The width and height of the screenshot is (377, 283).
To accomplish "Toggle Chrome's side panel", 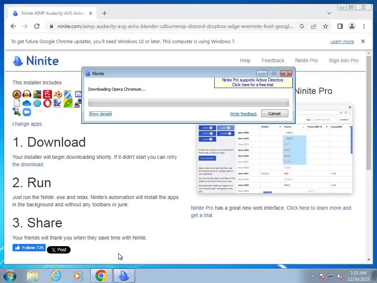I will 340,26.
